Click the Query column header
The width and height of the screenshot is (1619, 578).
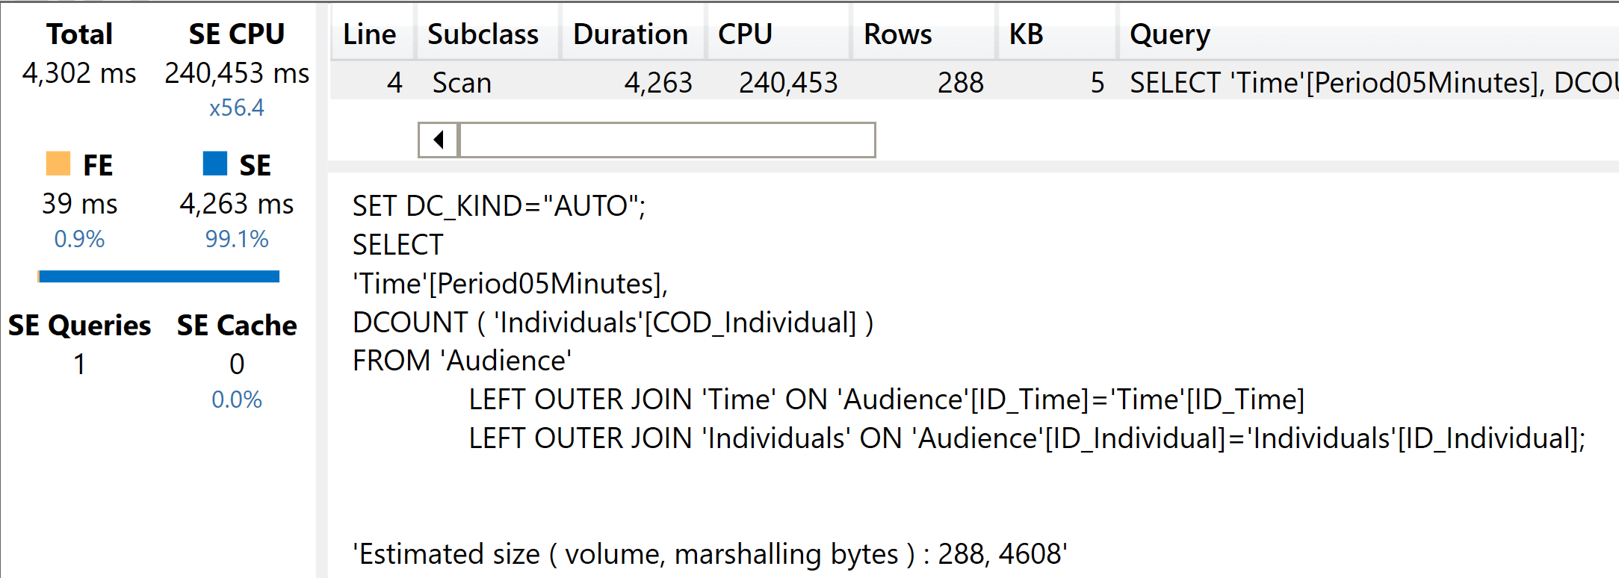tap(1169, 34)
